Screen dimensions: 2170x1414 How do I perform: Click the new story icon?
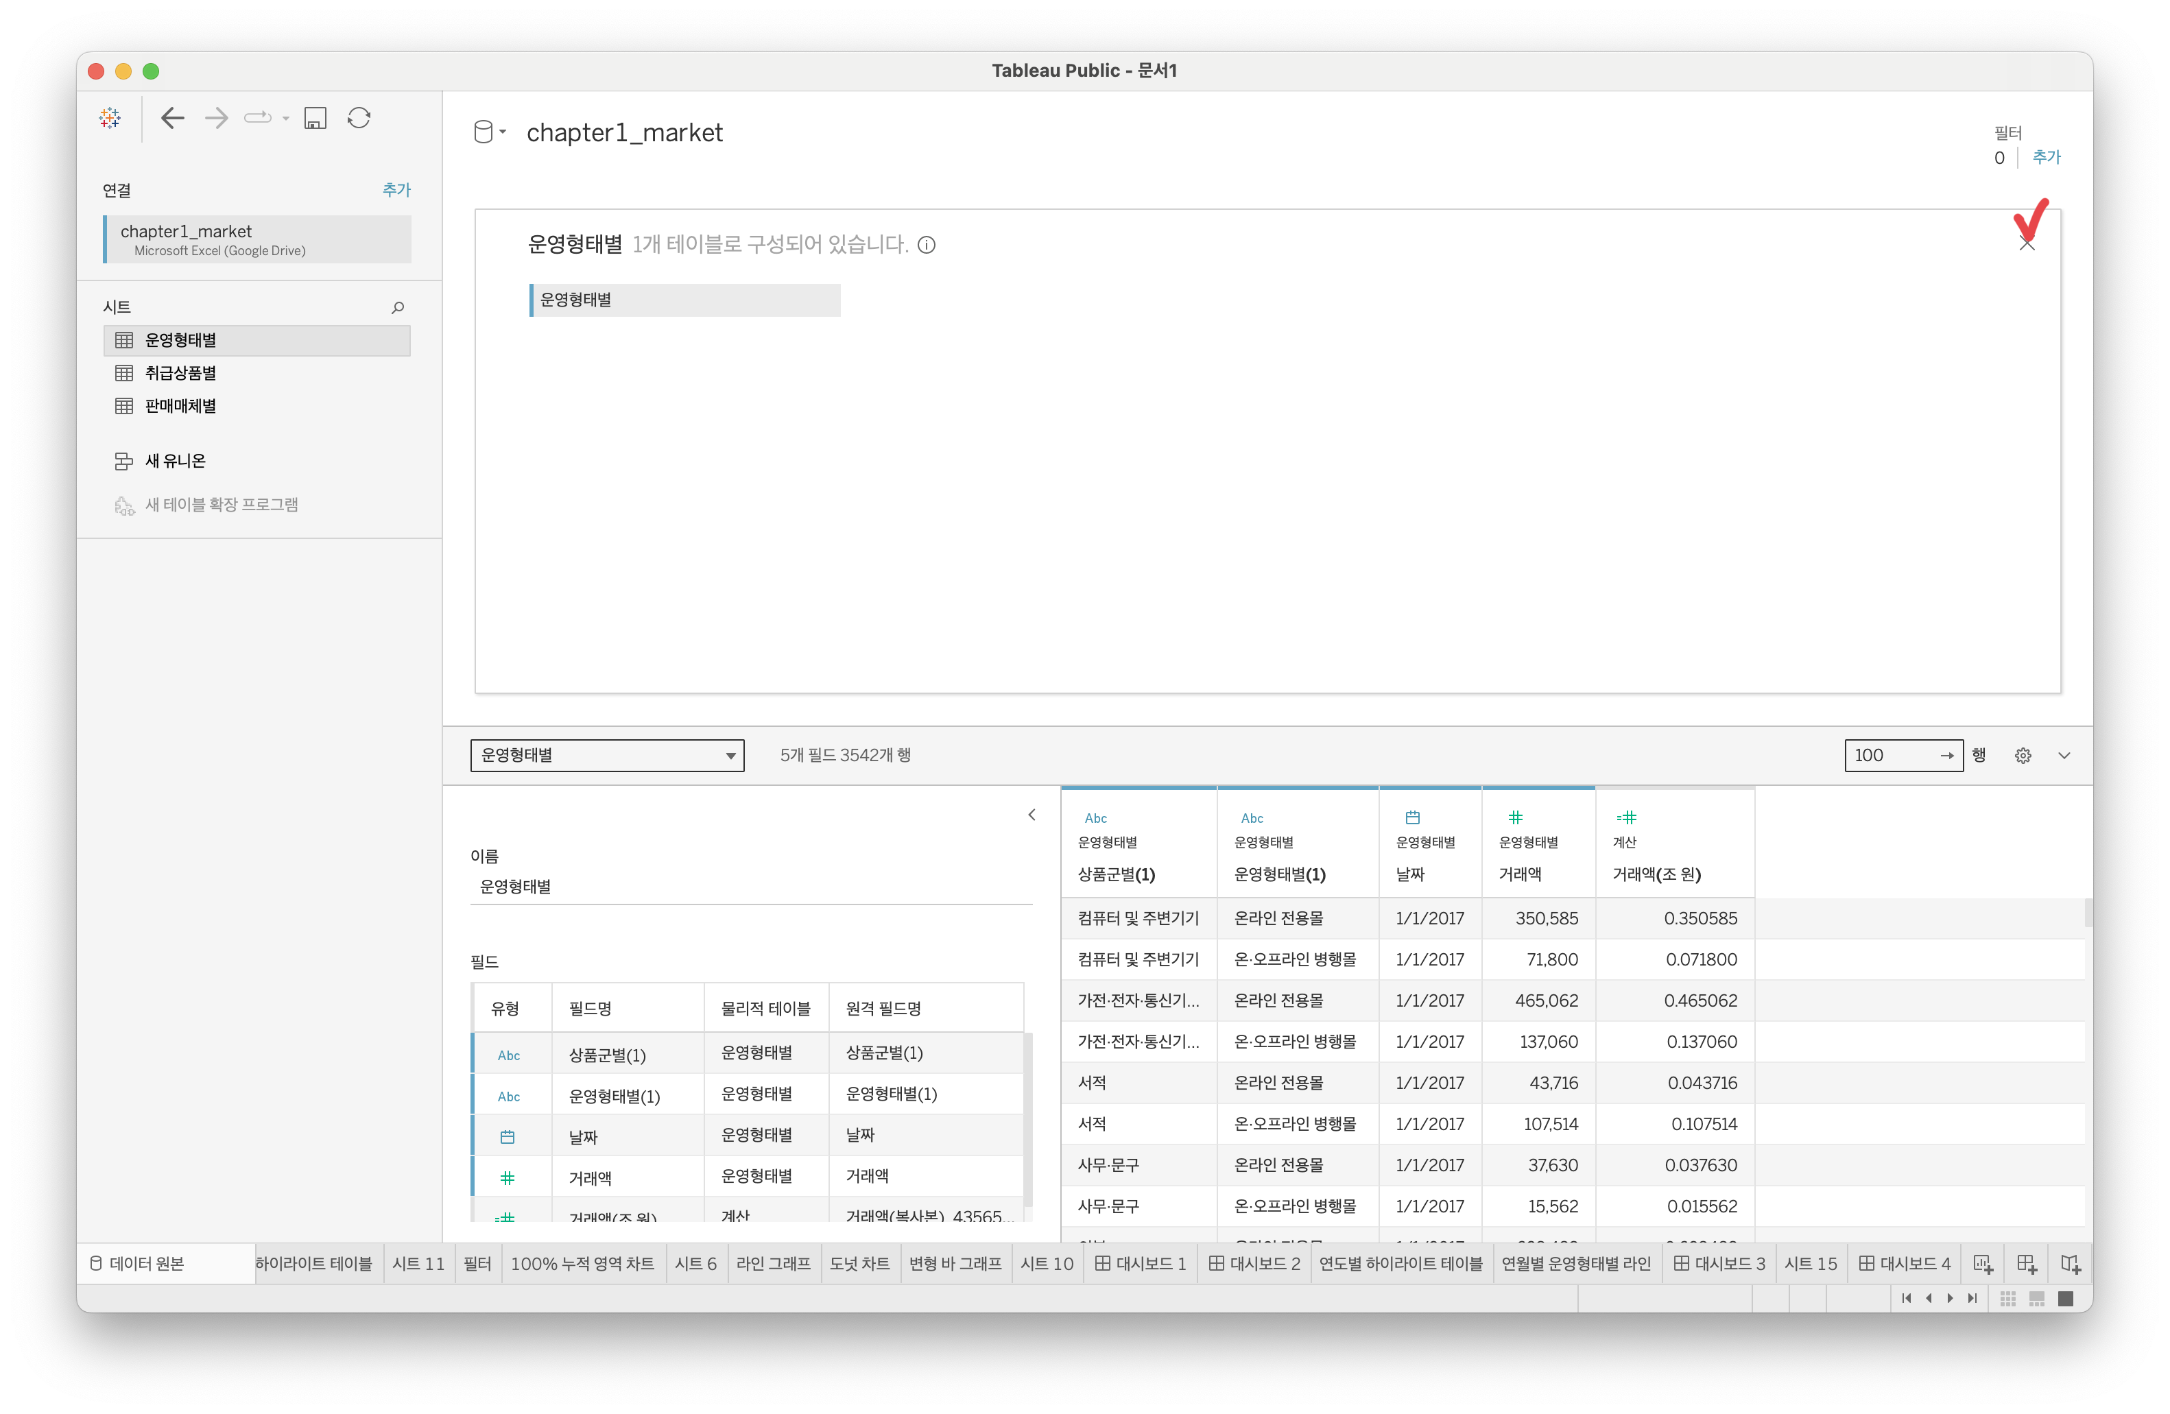point(2070,1264)
